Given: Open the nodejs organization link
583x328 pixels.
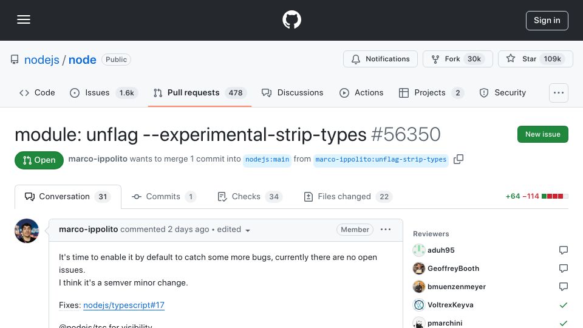Looking at the screenshot, I should point(42,60).
